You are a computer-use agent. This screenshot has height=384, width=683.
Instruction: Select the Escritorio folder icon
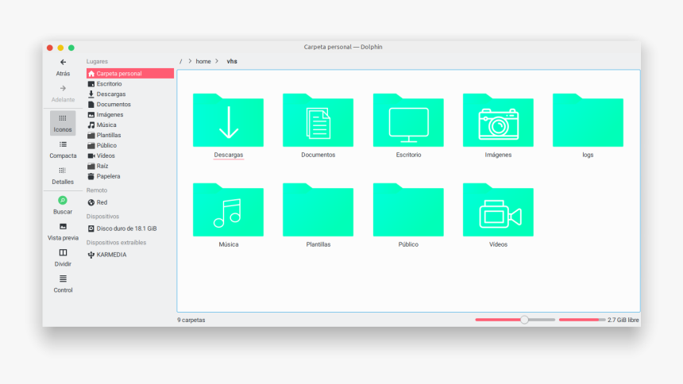click(408, 120)
